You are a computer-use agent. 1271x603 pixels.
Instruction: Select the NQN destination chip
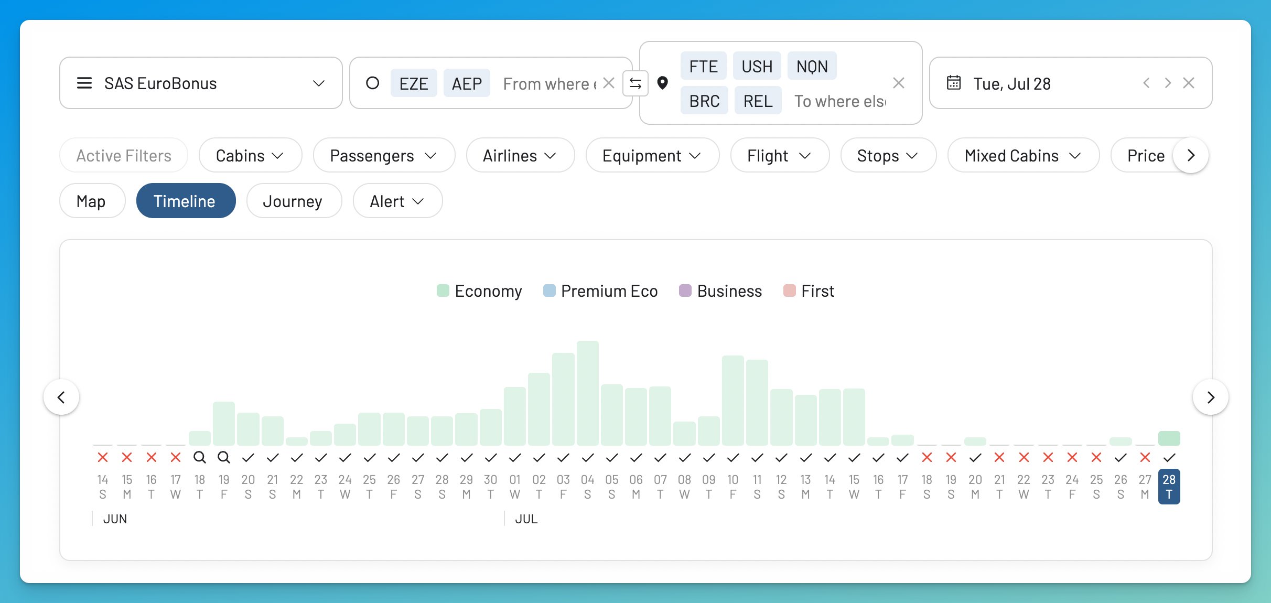812,66
